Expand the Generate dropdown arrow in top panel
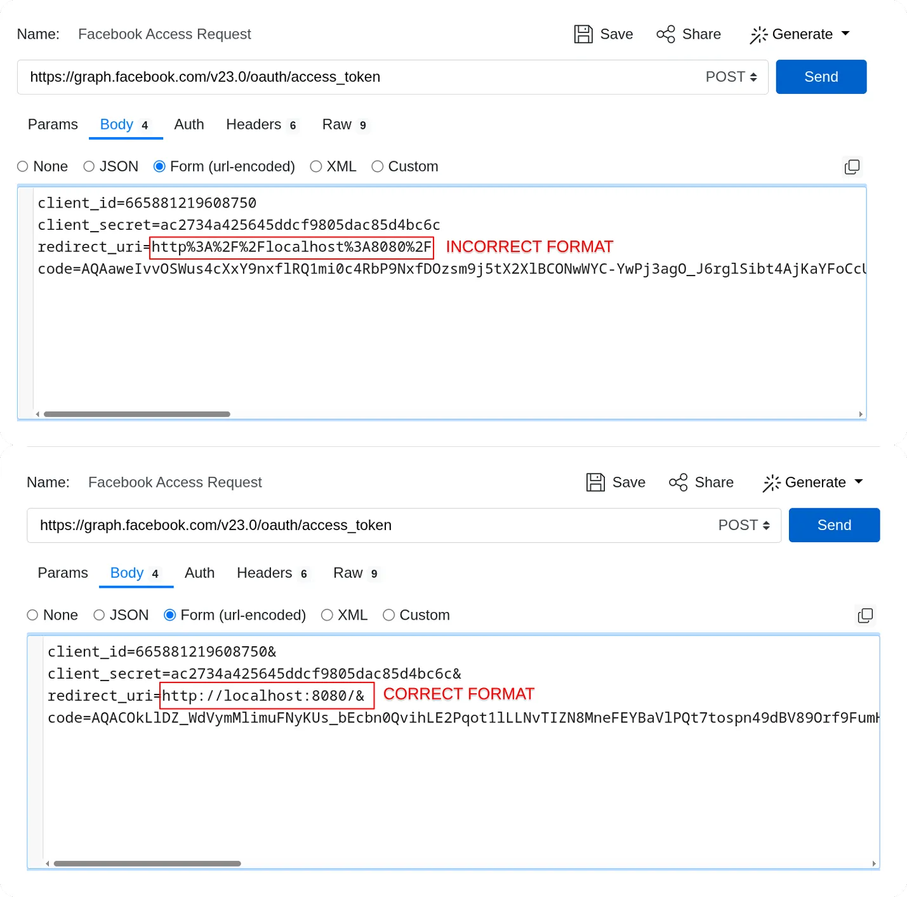The width and height of the screenshot is (907, 897). pyautogui.click(x=845, y=34)
